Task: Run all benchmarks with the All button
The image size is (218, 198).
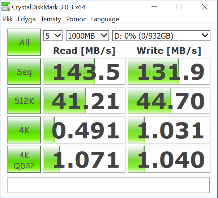Action: [x=24, y=42]
